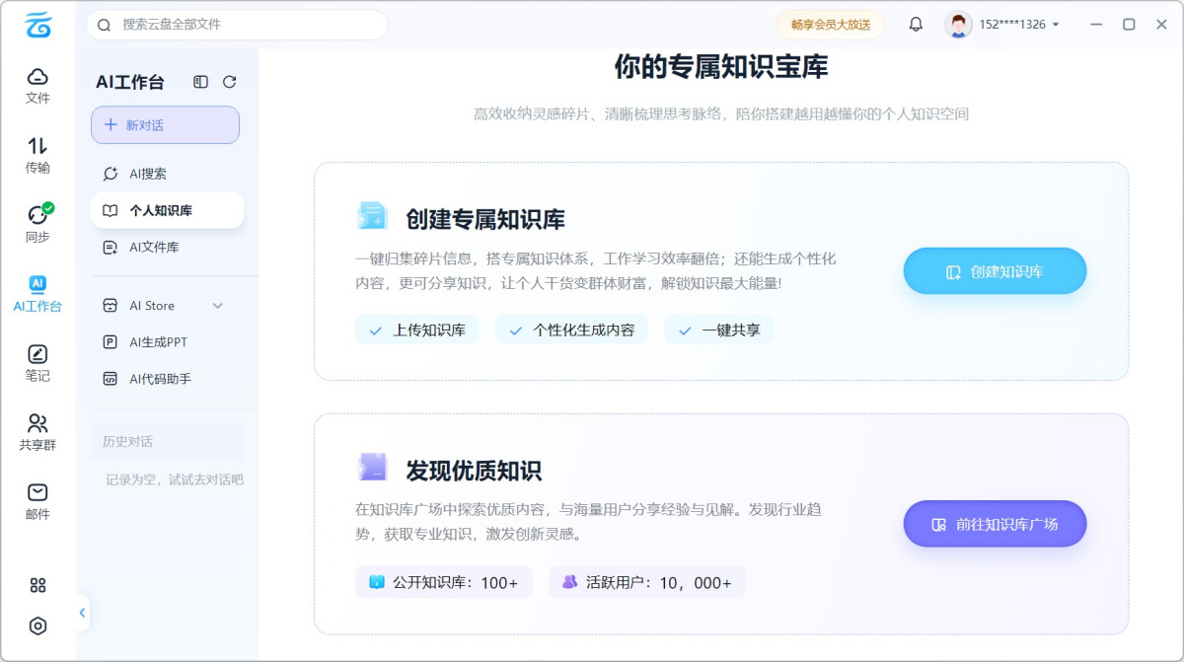Go to 知识库广场 via the purple button
Screen dimensions: 1184x662
(994, 524)
